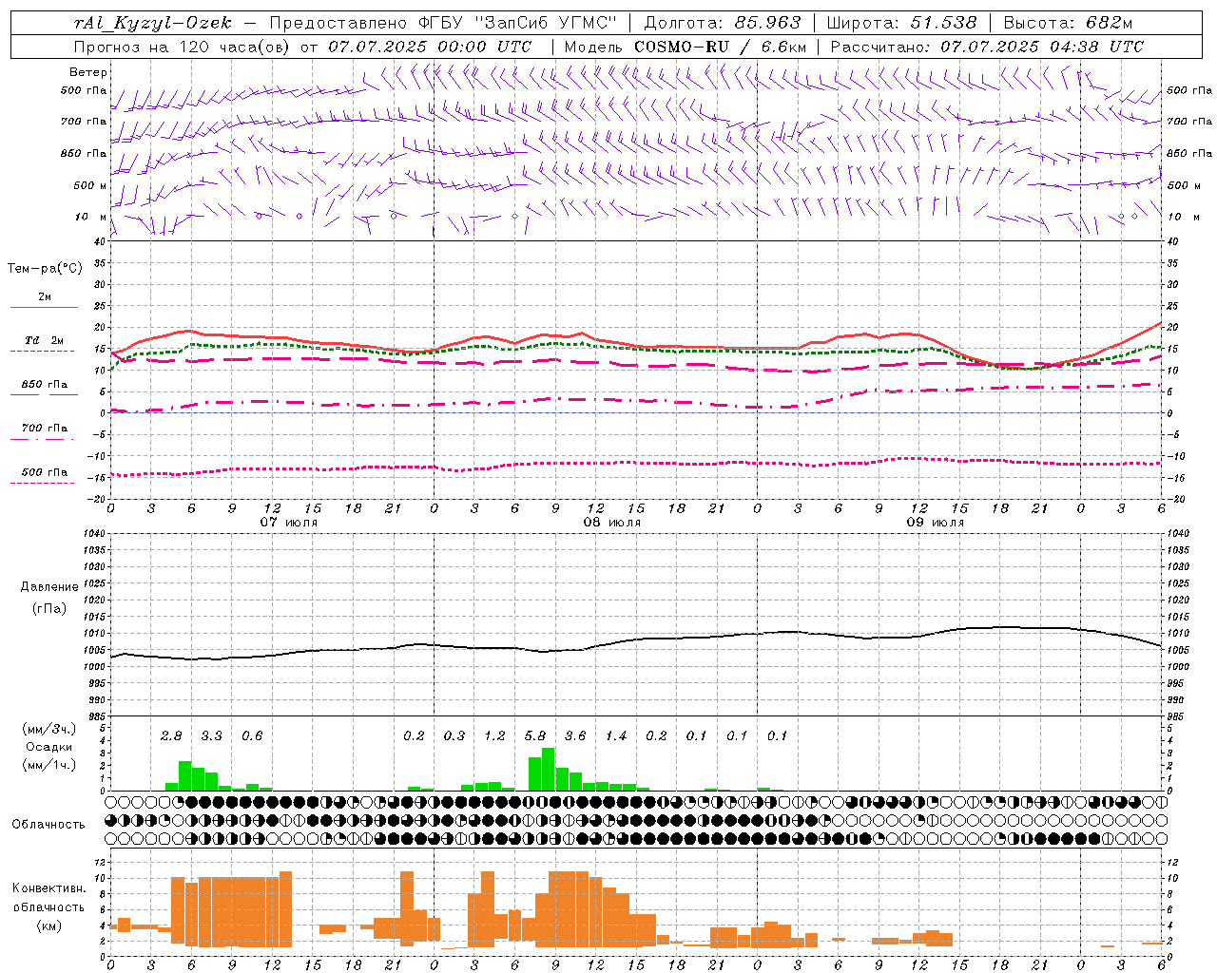Click the 0.3 precipitation total

tap(454, 736)
